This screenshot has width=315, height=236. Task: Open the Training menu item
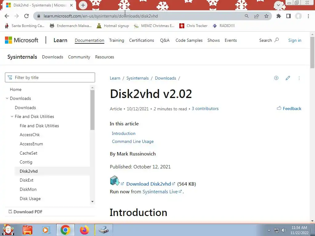117,40
